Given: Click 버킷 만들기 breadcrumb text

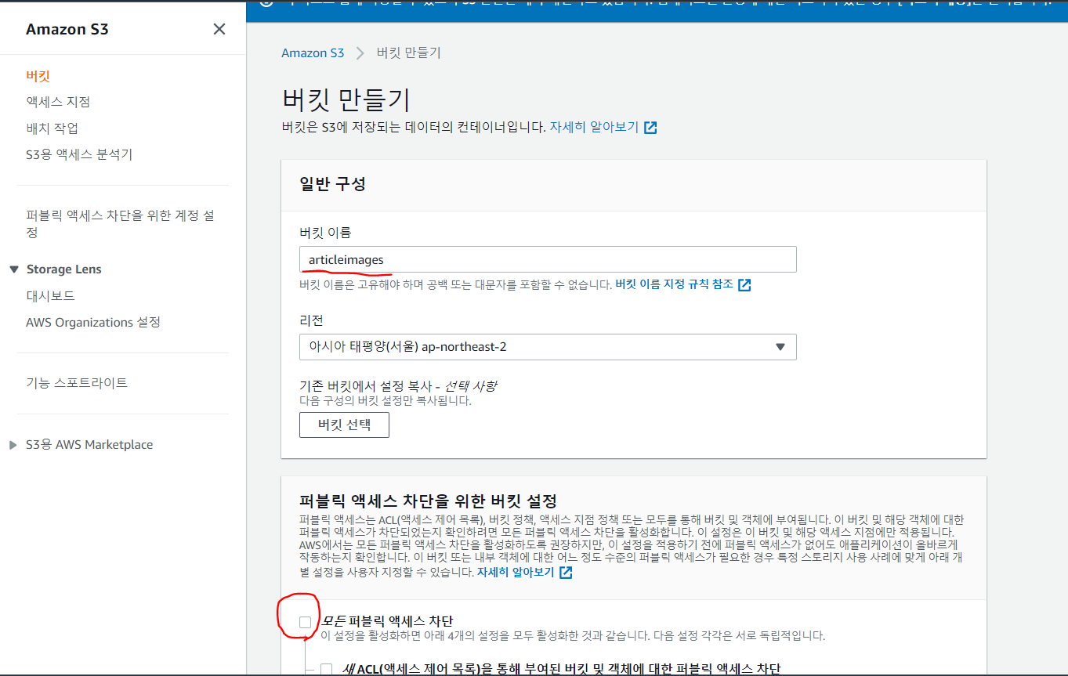Looking at the screenshot, I should coord(409,53).
